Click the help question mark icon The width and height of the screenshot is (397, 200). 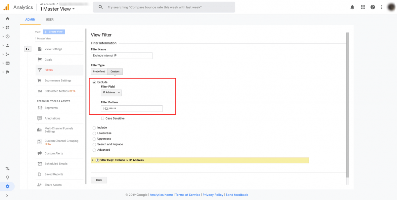pyautogui.click(x=373, y=7)
